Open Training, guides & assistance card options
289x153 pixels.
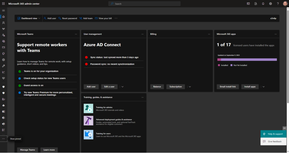pyautogui.click(x=143, y=97)
